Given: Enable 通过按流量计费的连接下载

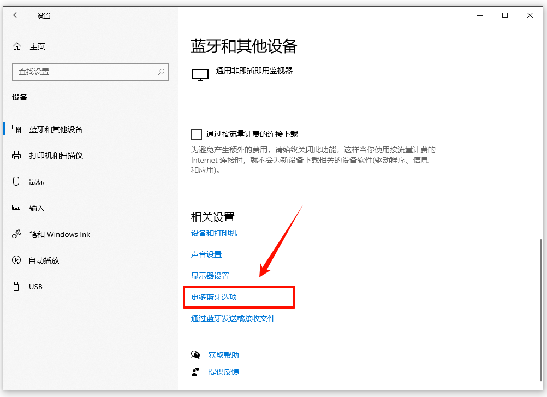Looking at the screenshot, I should (196, 134).
